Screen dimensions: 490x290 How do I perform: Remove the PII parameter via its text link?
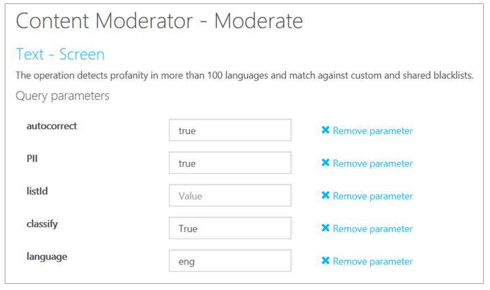[x=372, y=163]
